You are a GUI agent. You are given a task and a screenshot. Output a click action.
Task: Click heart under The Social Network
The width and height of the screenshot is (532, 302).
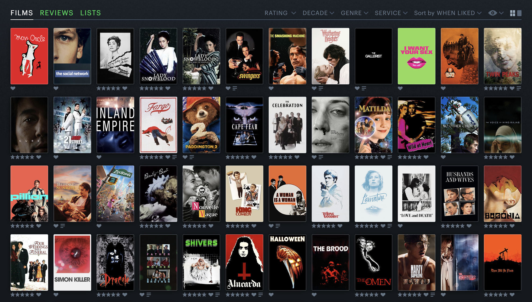point(56,88)
